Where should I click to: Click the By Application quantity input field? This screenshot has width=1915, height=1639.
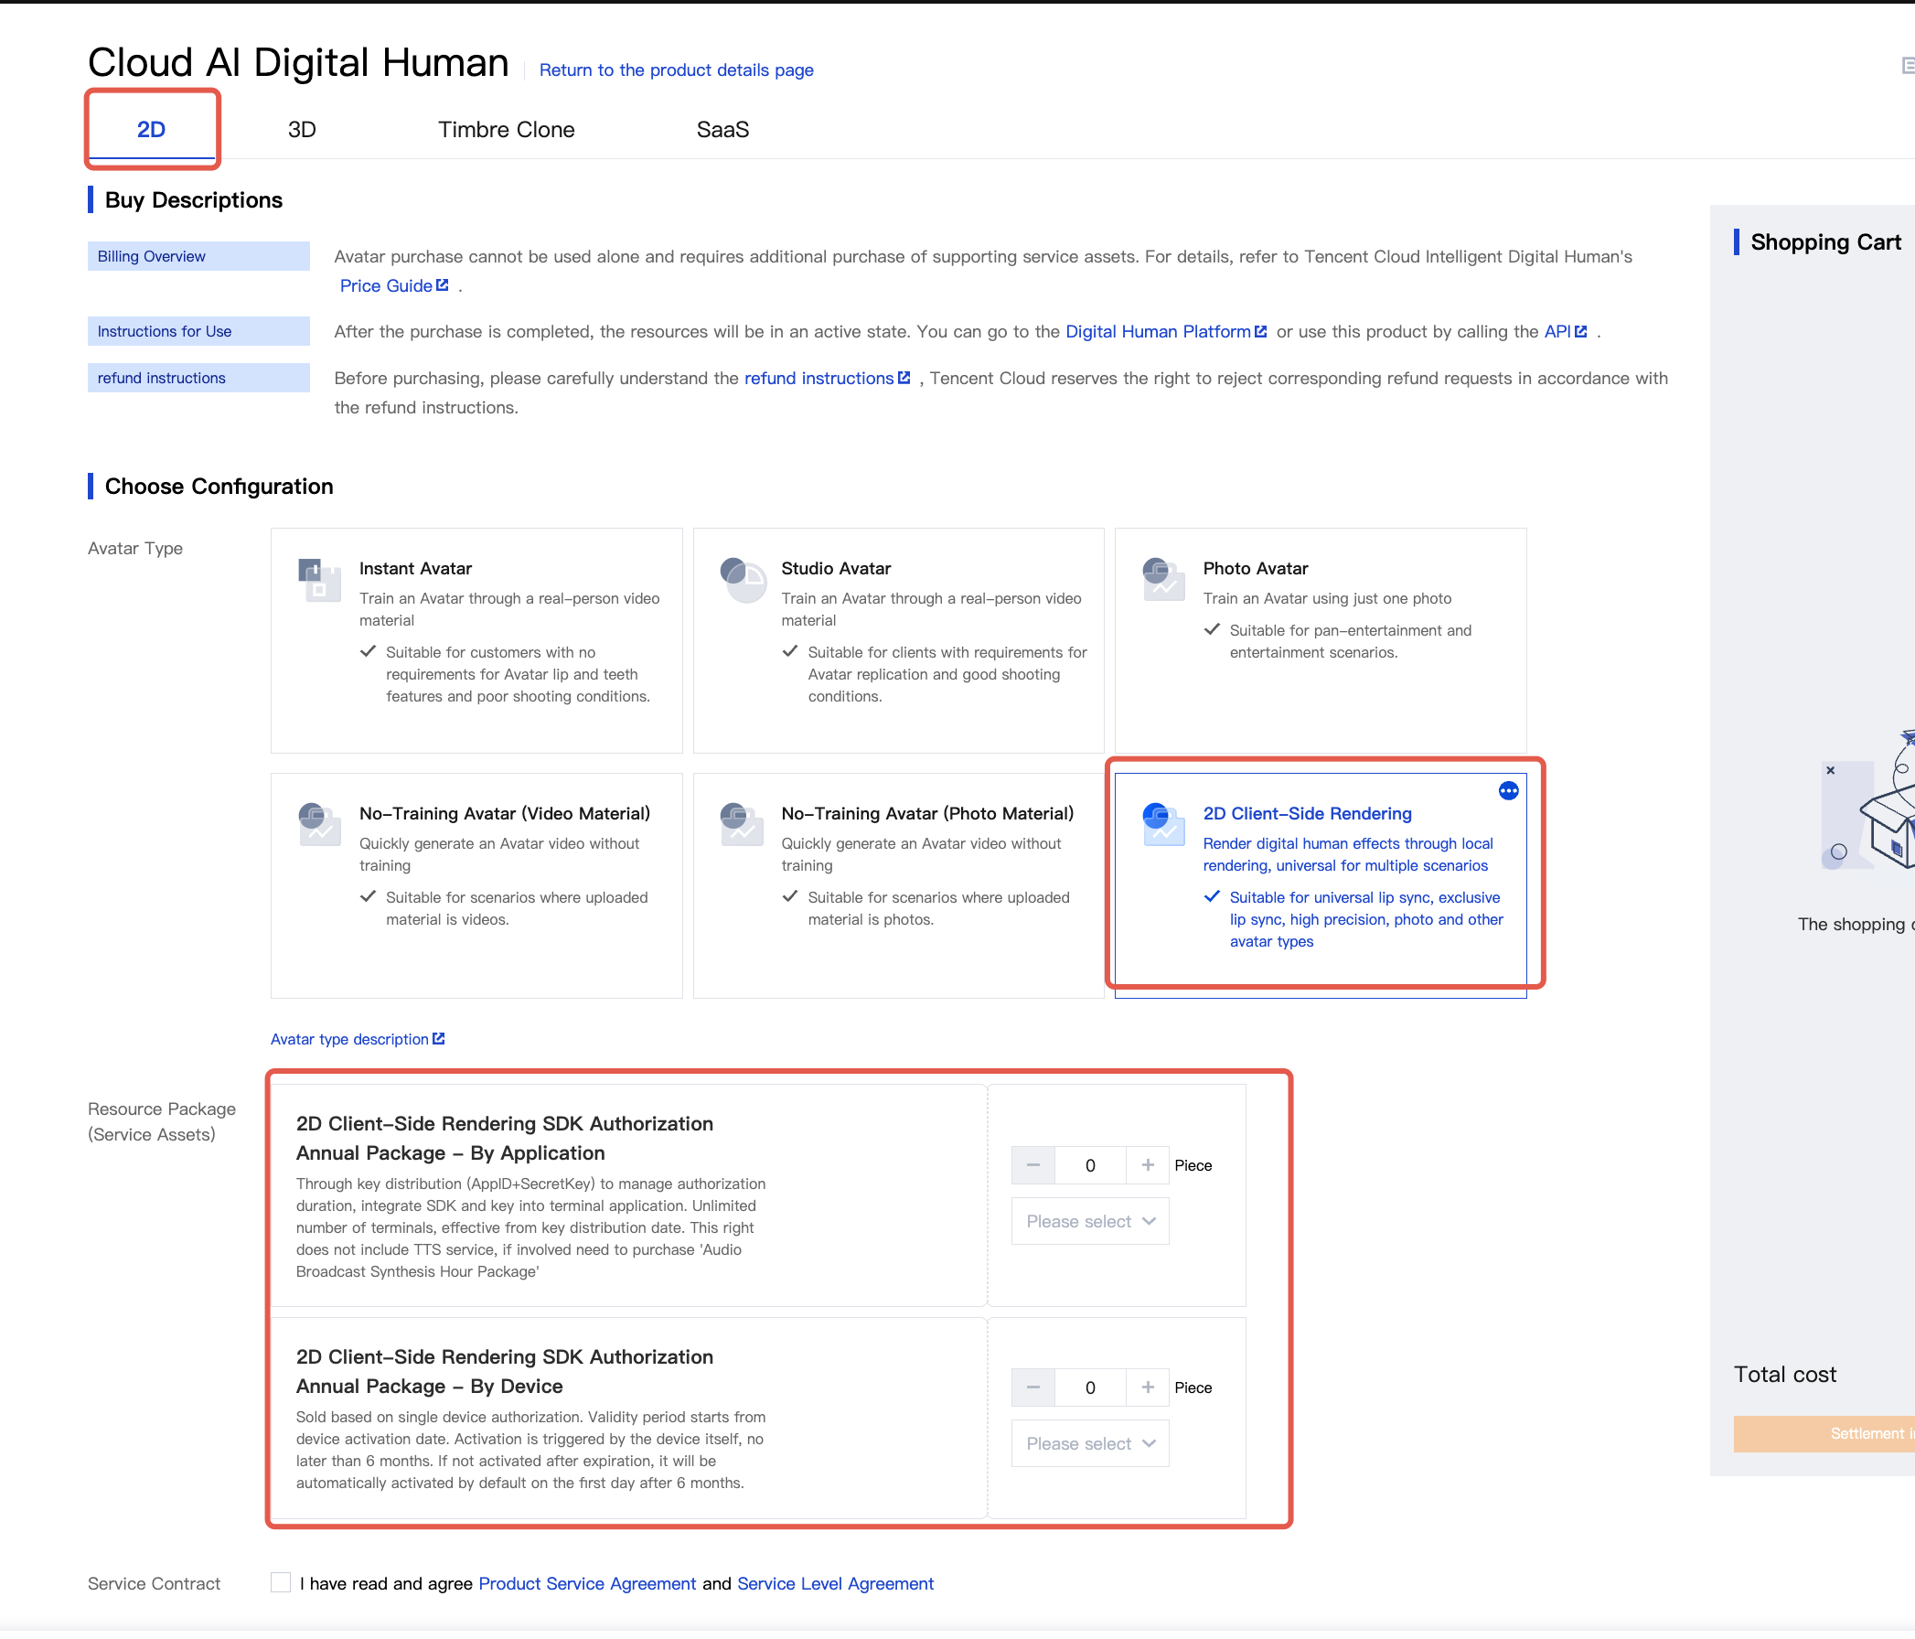tap(1090, 1165)
